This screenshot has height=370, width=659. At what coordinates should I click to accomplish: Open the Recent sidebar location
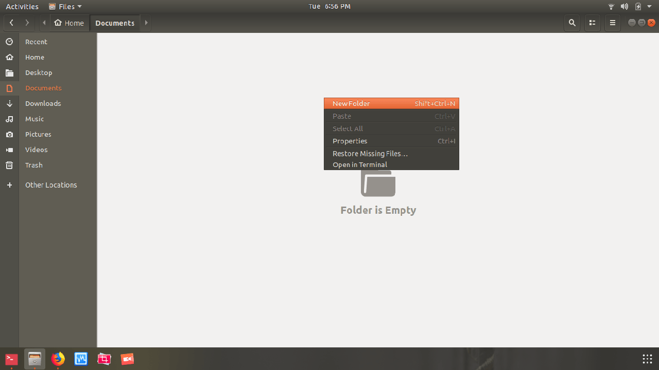click(x=36, y=42)
